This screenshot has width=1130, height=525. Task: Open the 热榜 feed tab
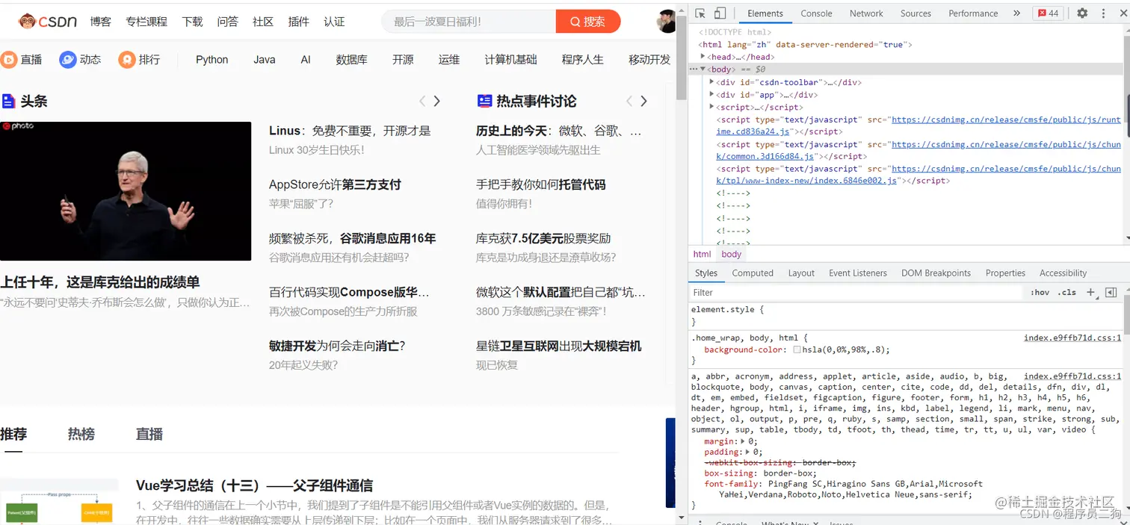tap(81, 434)
